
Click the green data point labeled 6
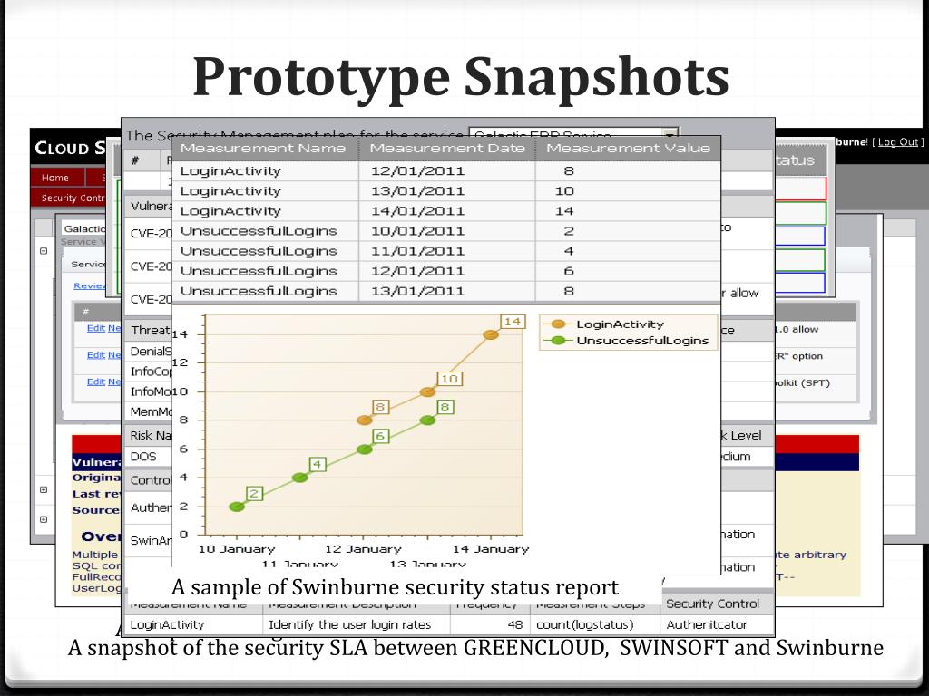coord(365,449)
